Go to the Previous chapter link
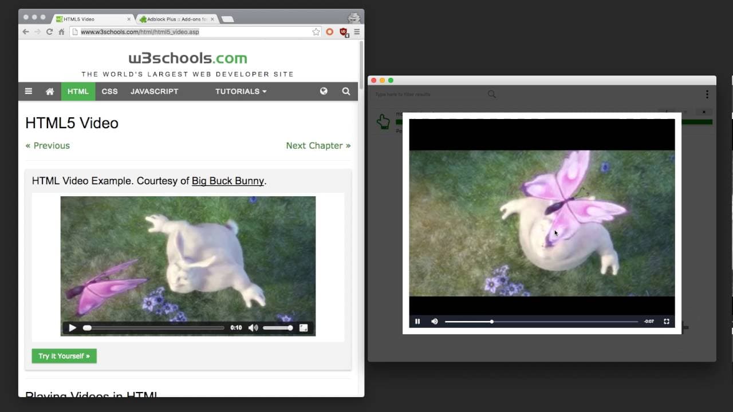The image size is (733, 412). tap(48, 145)
